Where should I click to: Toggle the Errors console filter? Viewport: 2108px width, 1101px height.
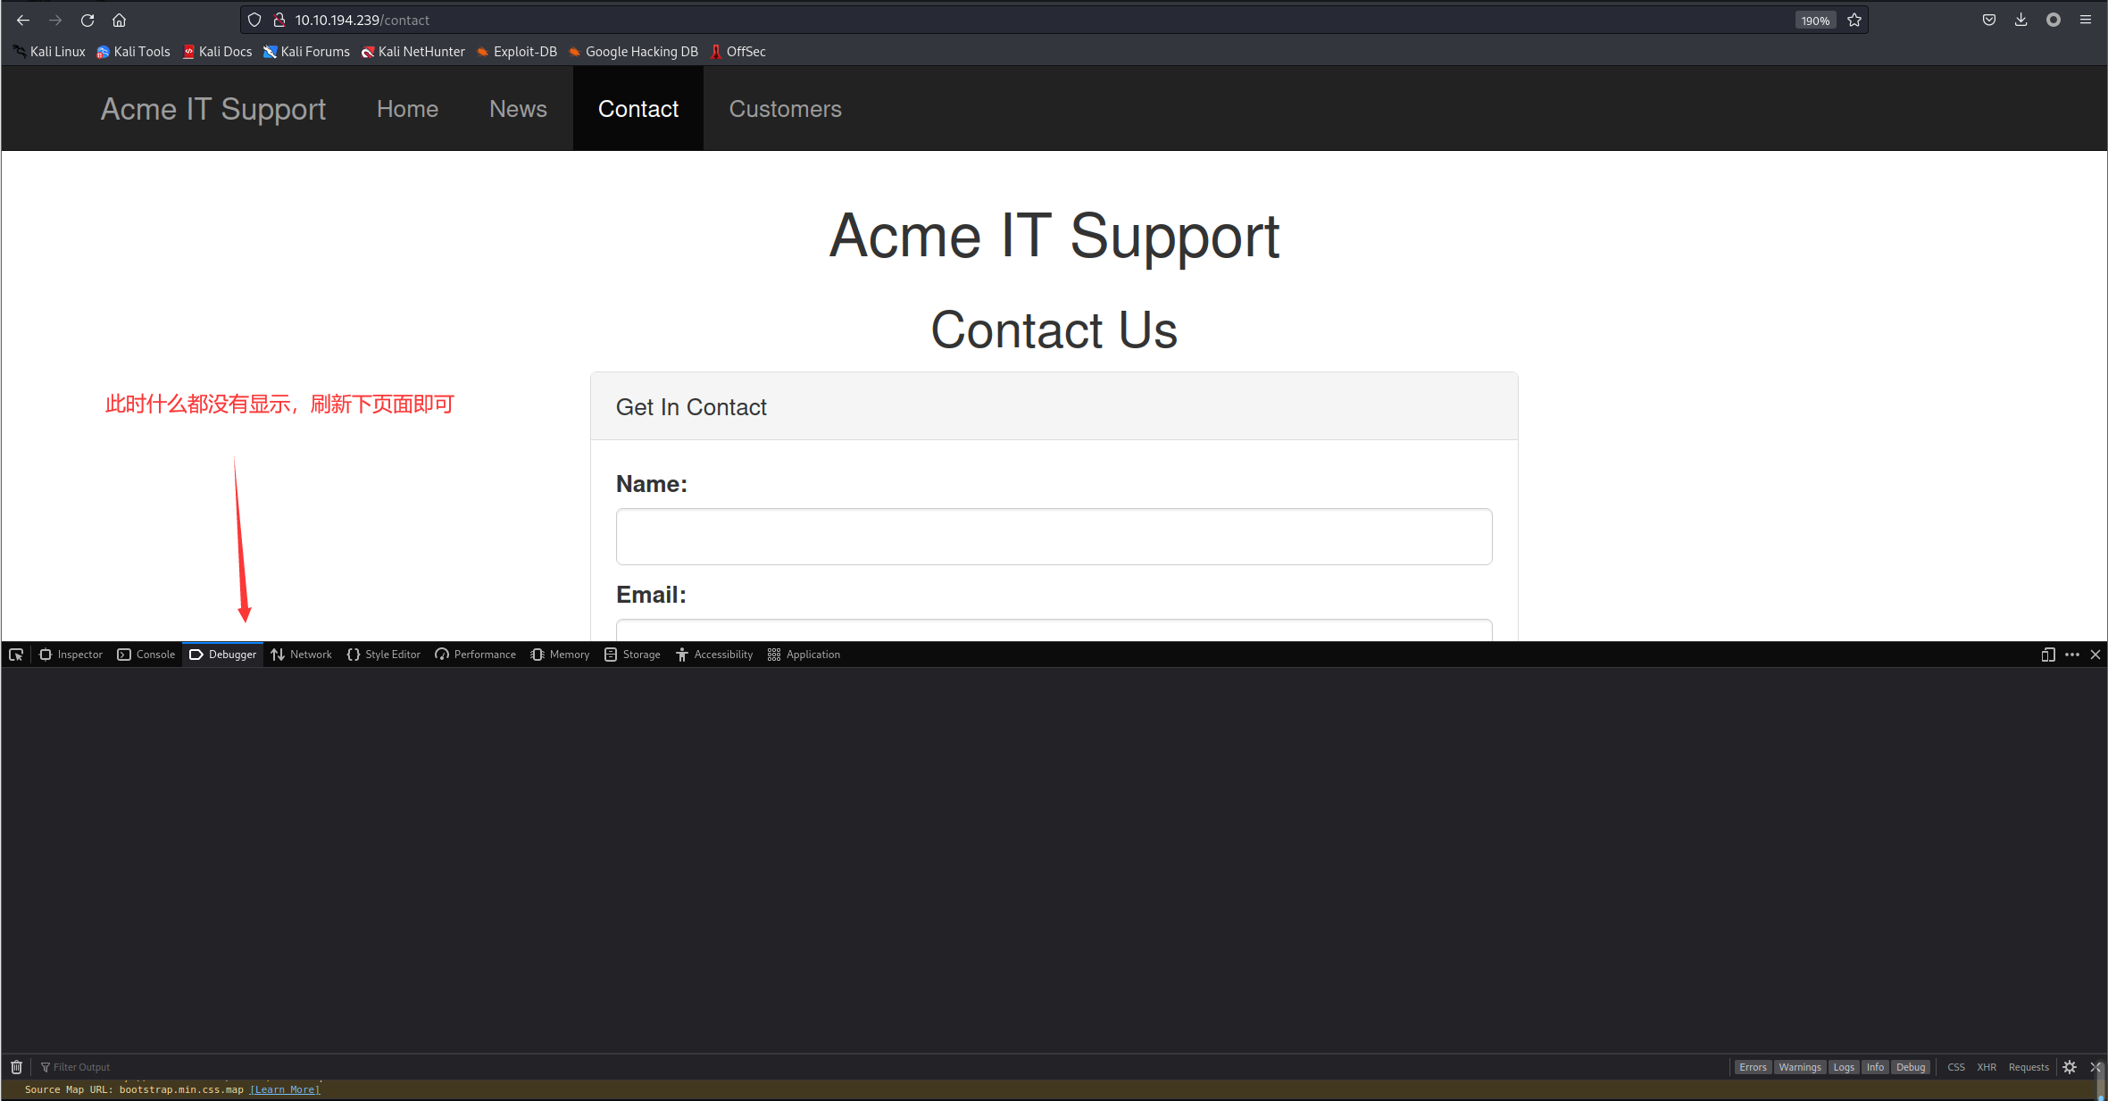click(x=1752, y=1067)
